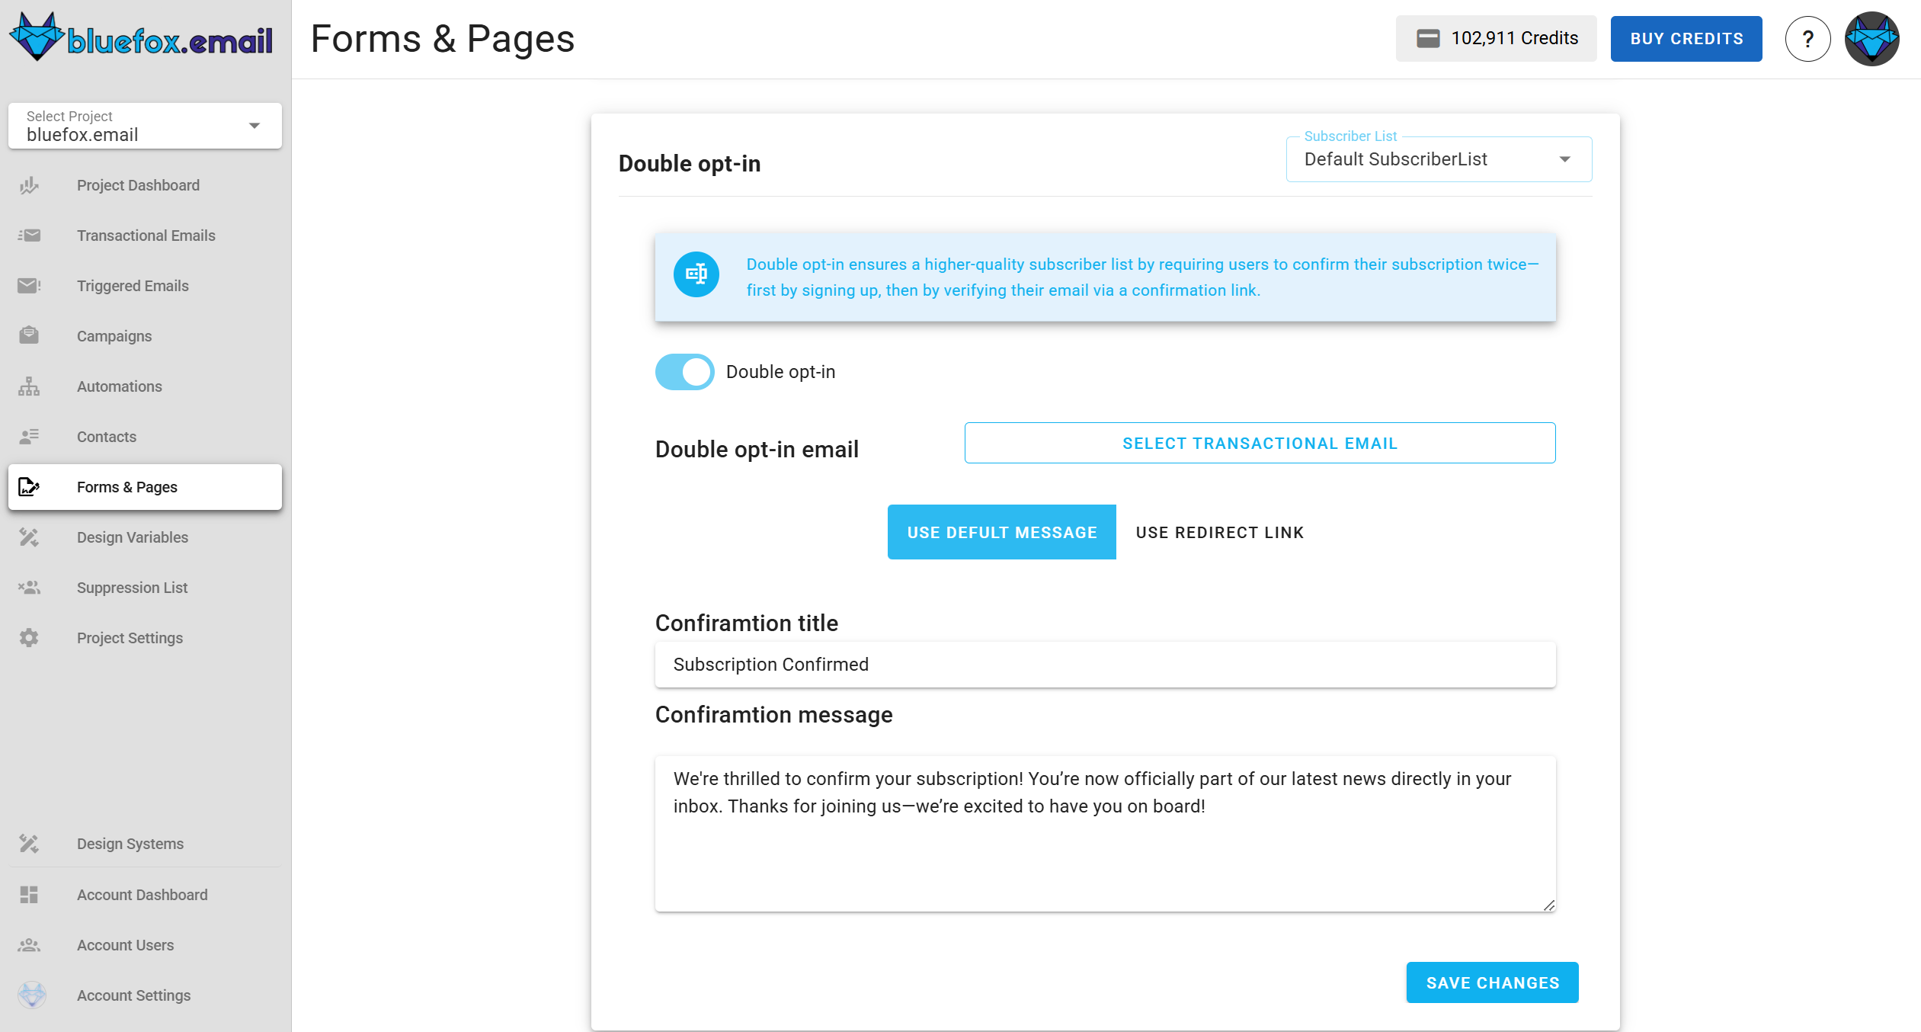This screenshot has height=1032, width=1921.
Task: Open Design Variables
Action: (x=145, y=537)
